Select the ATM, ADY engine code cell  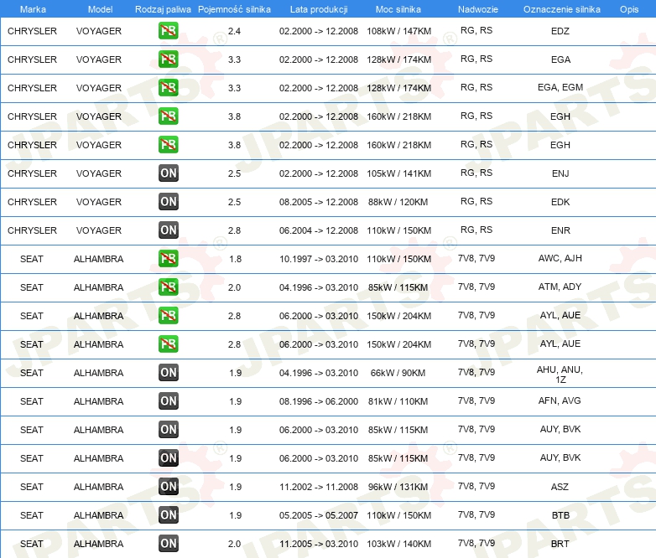tap(560, 287)
